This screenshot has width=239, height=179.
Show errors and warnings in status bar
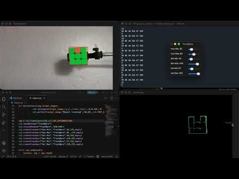click(x=11, y=157)
